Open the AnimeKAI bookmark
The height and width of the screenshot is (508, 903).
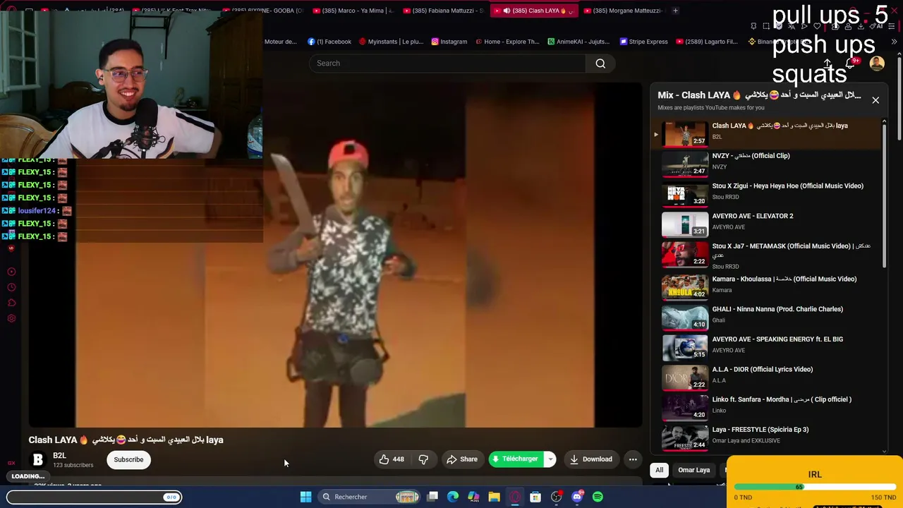pos(578,42)
